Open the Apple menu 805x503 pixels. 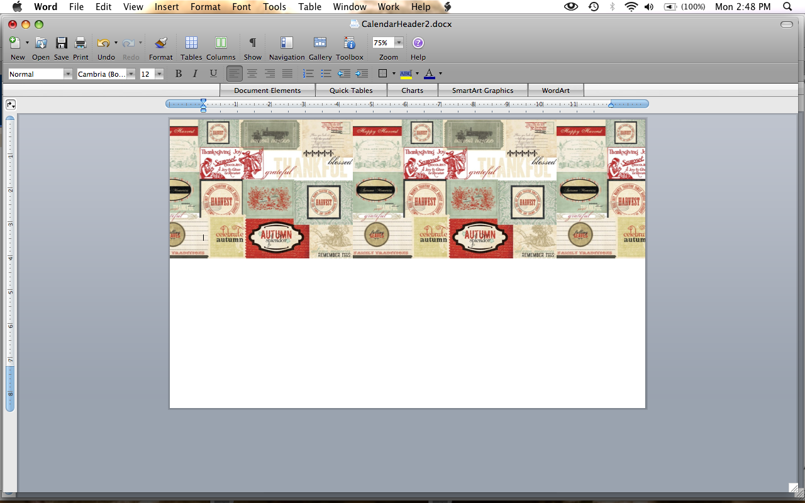coord(17,7)
